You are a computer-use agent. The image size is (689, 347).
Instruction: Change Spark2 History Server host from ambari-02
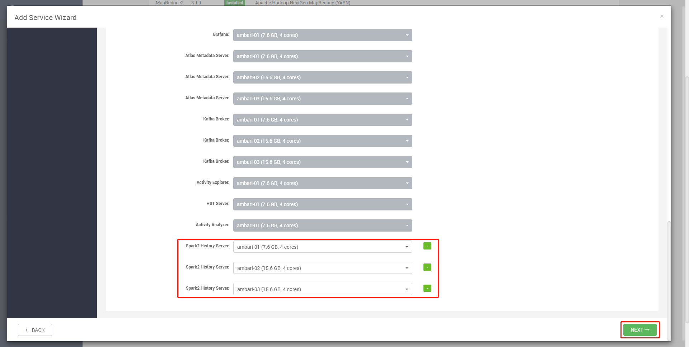coord(323,268)
